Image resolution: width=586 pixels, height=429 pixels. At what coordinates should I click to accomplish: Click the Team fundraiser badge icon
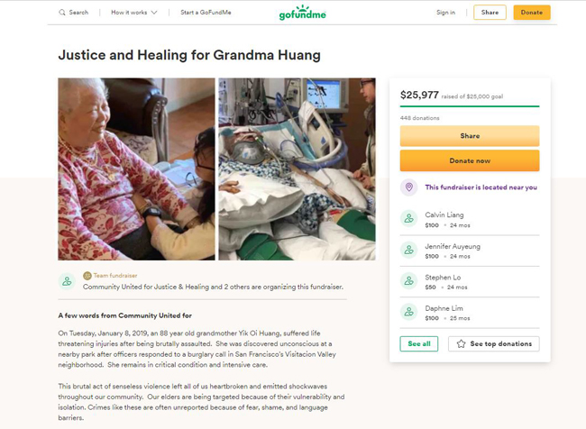[x=87, y=276]
